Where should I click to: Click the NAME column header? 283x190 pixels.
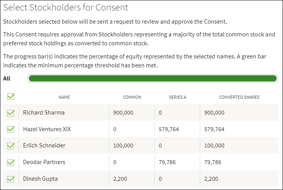(x=64, y=97)
